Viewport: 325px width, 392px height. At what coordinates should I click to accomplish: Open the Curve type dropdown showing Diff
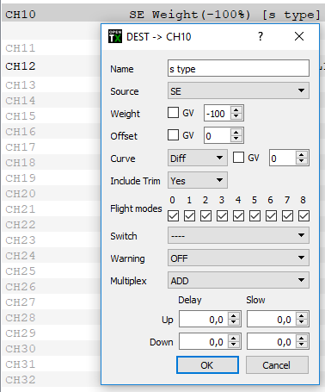coord(198,158)
